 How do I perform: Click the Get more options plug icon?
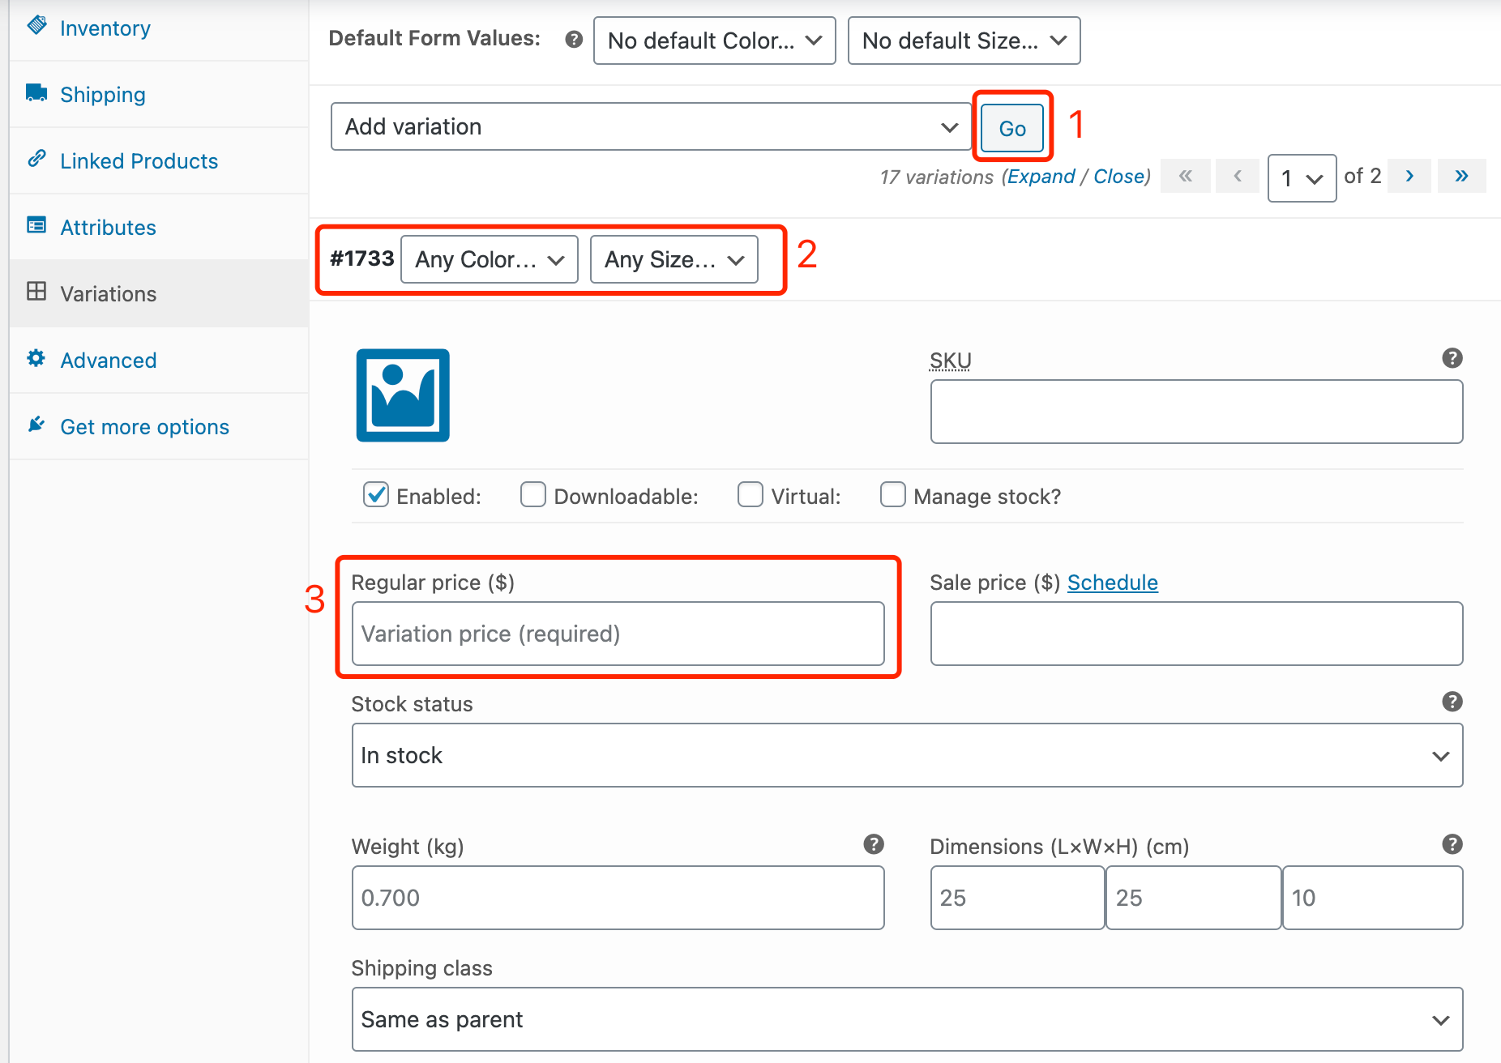36,425
